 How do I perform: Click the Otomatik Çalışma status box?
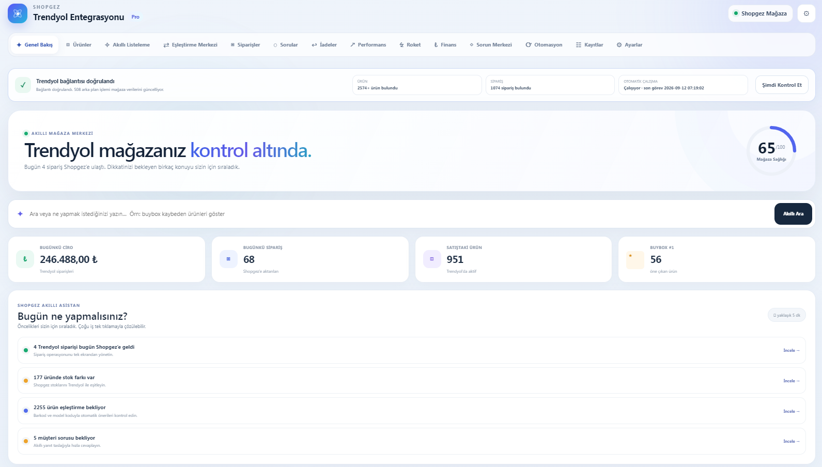click(x=683, y=85)
